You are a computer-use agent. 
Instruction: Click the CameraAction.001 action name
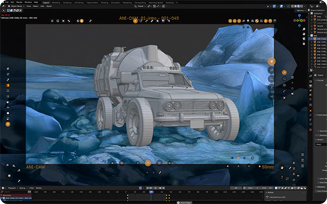tap(277, 197)
